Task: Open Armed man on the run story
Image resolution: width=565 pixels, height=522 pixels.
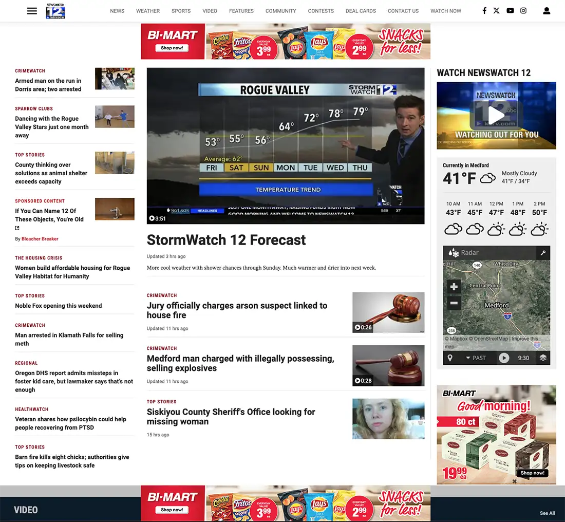Action: [48, 85]
